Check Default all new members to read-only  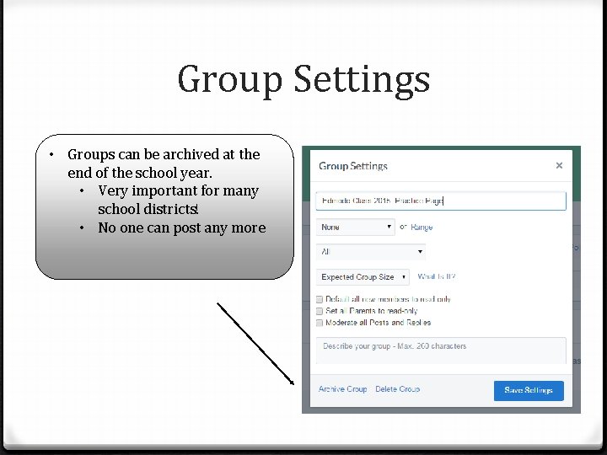(320, 299)
